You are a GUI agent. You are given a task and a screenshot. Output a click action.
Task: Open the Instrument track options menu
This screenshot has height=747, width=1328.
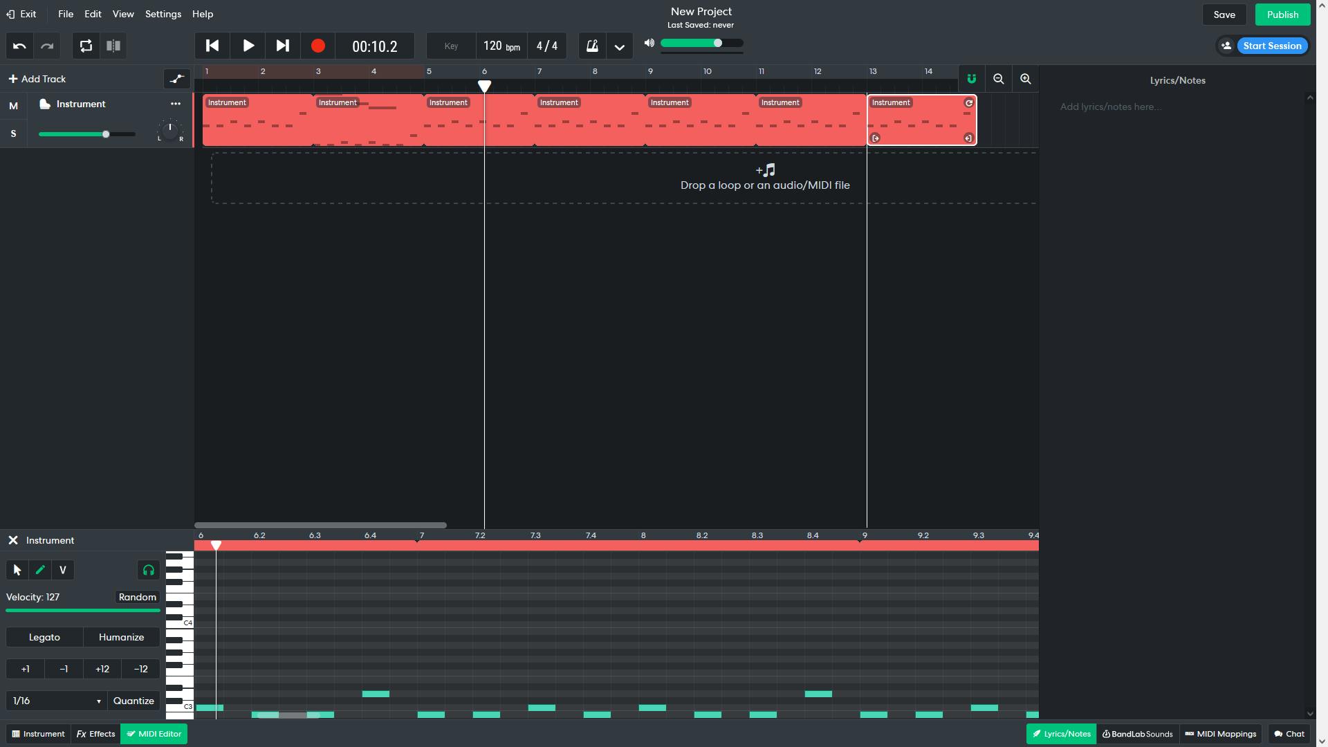click(x=176, y=104)
